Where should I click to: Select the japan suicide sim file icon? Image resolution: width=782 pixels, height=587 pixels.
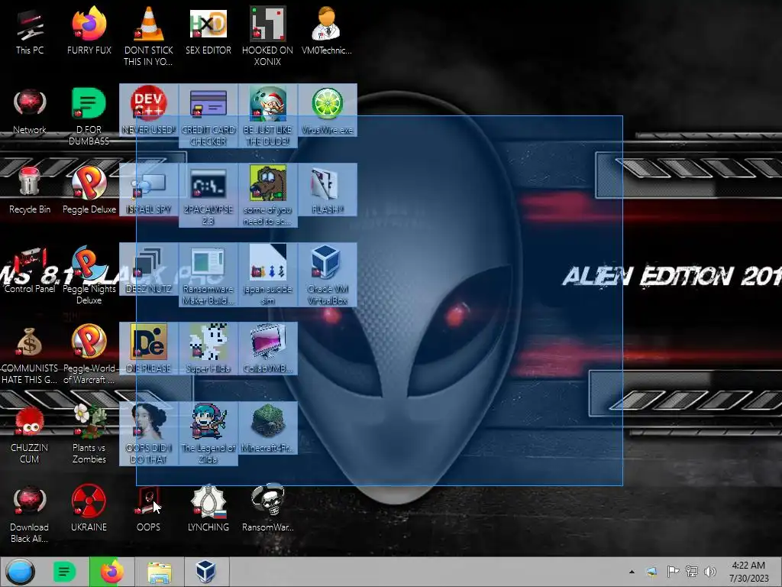pyautogui.click(x=268, y=274)
